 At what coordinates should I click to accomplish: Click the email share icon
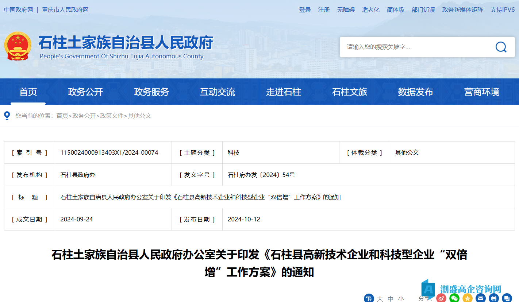(x=481, y=298)
